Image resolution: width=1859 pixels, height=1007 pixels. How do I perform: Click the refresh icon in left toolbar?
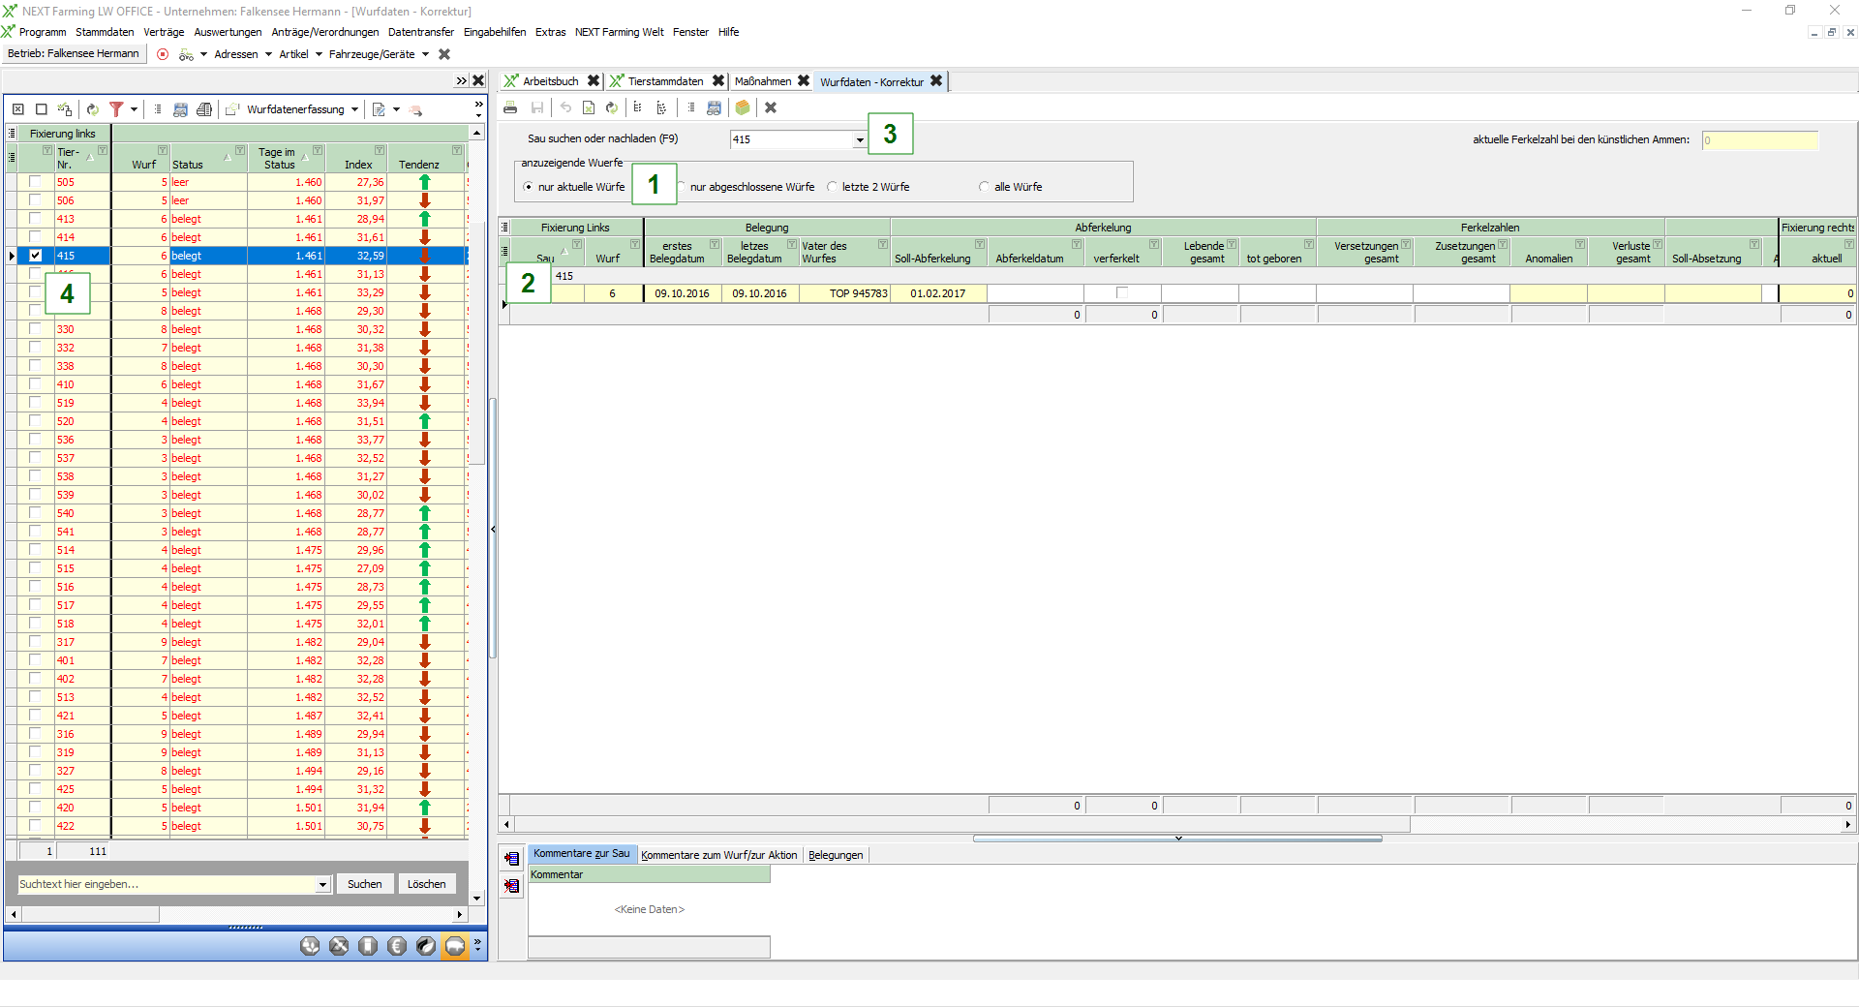point(93,109)
